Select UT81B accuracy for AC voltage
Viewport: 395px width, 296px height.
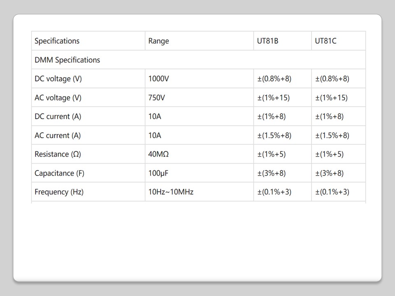(274, 98)
